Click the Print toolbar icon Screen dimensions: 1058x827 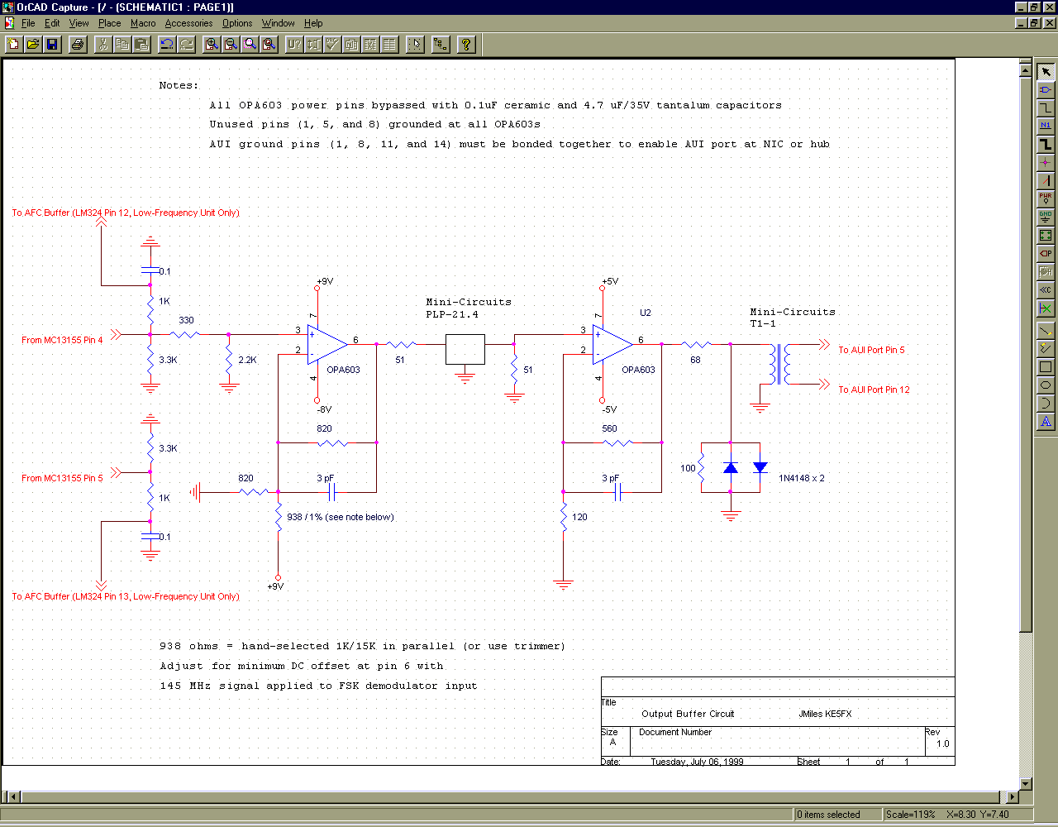tap(78, 45)
